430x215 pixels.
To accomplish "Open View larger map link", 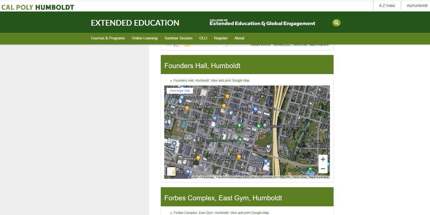I will [180, 91].
